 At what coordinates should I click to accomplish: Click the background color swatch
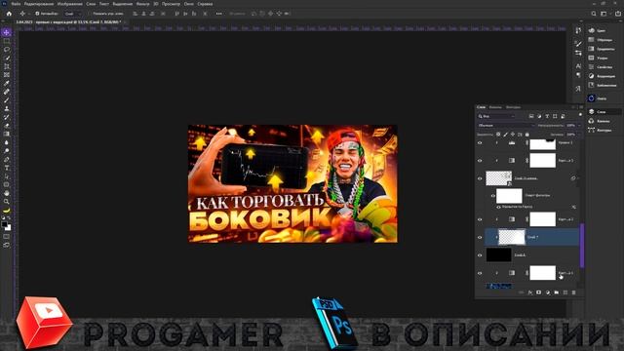9,228
